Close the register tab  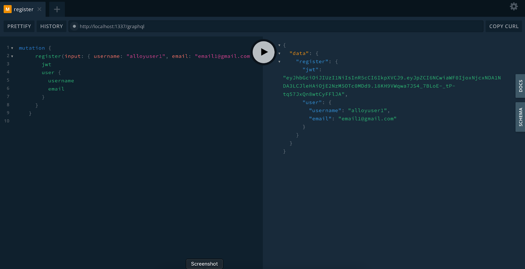[x=39, y=9]
